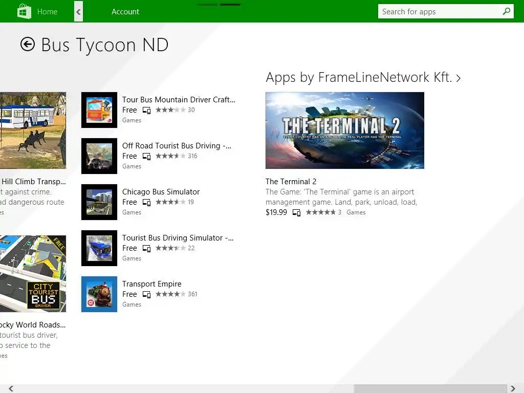
Task: Click the Windows Store logo icon
Action: [24, 11]
